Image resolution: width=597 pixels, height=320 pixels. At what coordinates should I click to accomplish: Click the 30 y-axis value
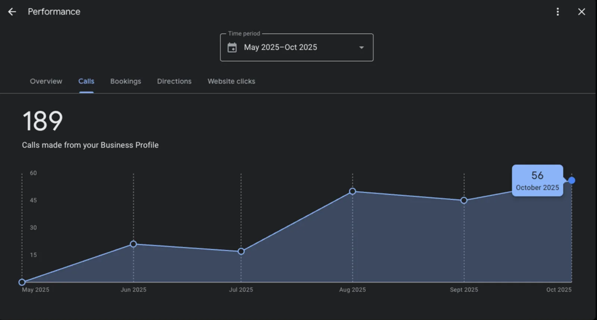34,228
